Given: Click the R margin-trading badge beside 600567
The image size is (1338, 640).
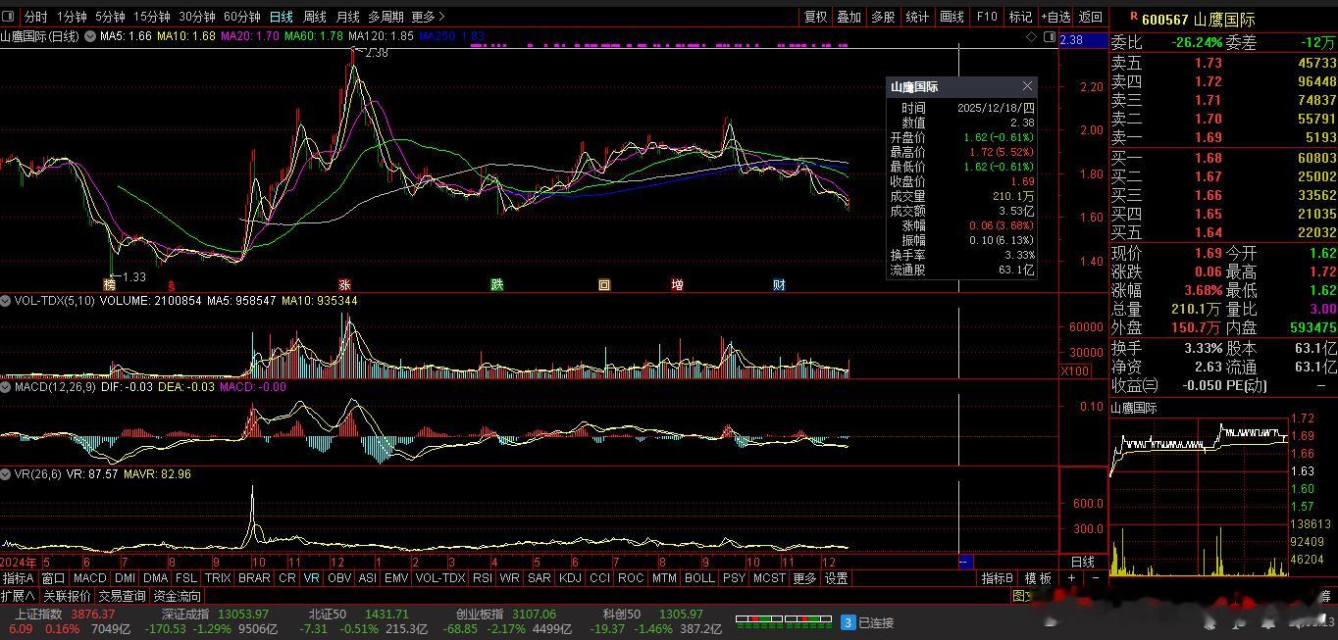Looking at the screenshot, I should click(1133, 18).
